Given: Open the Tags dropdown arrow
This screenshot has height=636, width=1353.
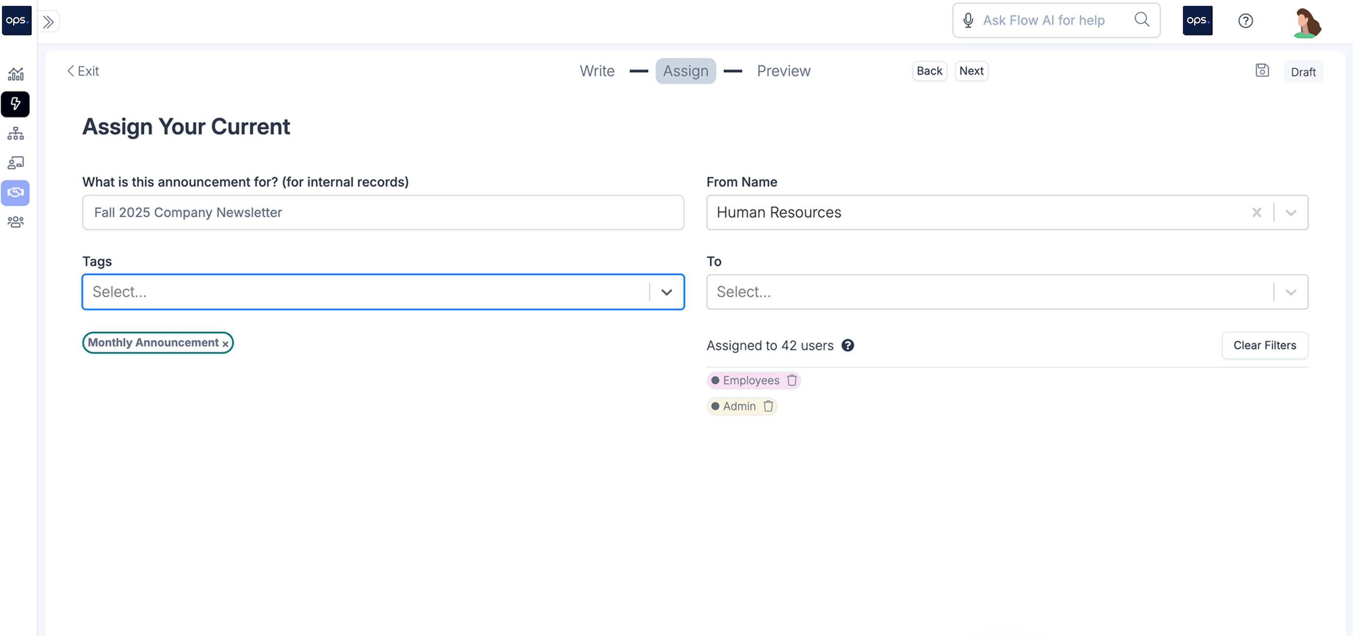Looking at the screenshot, I should (666, 292).
